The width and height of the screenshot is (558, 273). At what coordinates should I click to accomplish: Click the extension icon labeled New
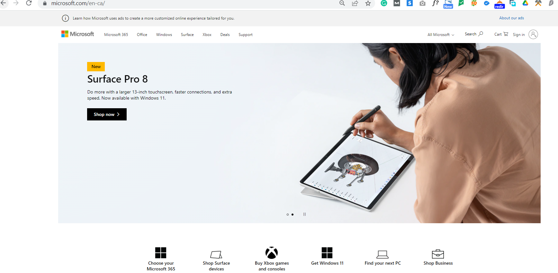click(x=448, y=4)
